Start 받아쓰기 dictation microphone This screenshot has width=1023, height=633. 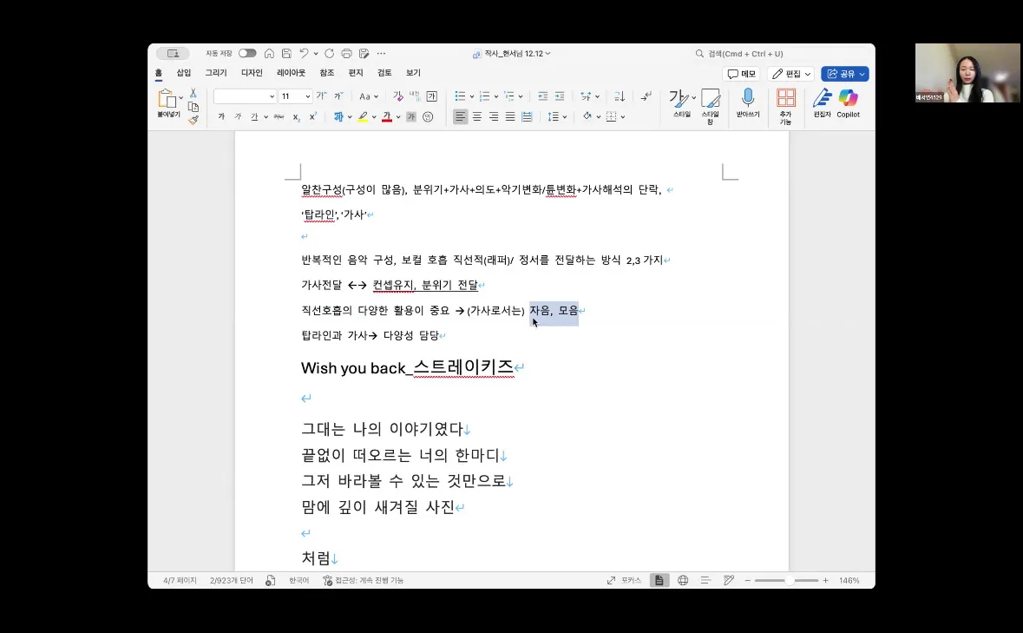748,103
